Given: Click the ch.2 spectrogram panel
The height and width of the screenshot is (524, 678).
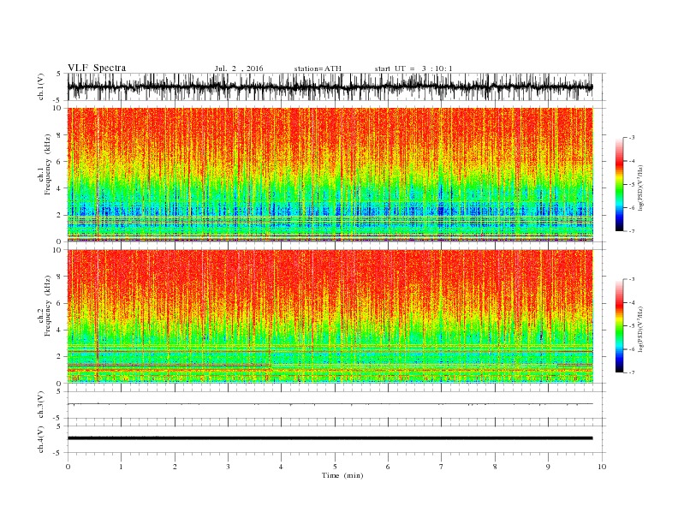Looking at the screenshot, I should click(x=330, y=316).
